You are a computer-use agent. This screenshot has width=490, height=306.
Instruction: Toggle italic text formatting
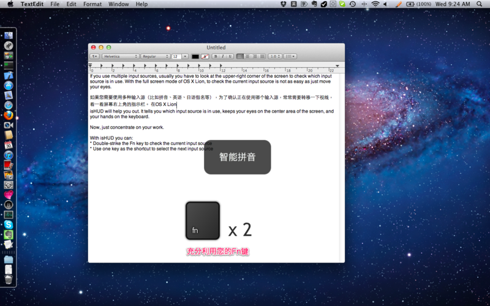click(x=222, y=56)
